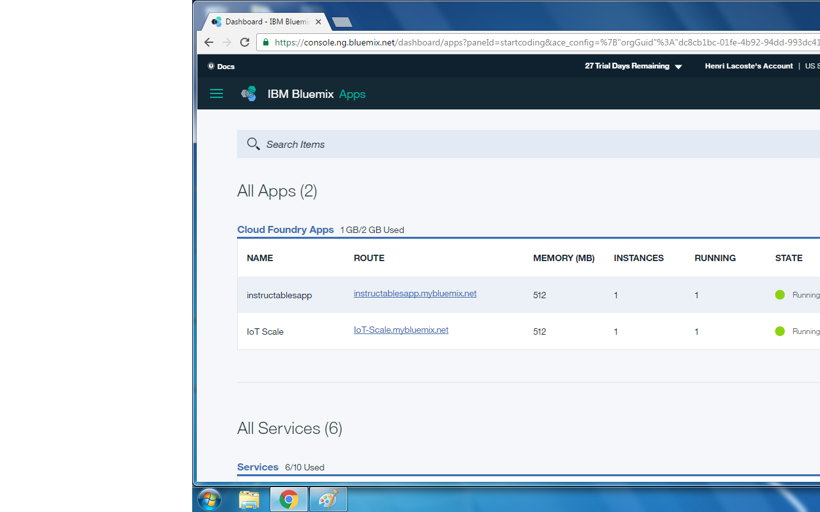Open a new browser tab
This screenshot has width=820, height=512.
tap(342, 22)
